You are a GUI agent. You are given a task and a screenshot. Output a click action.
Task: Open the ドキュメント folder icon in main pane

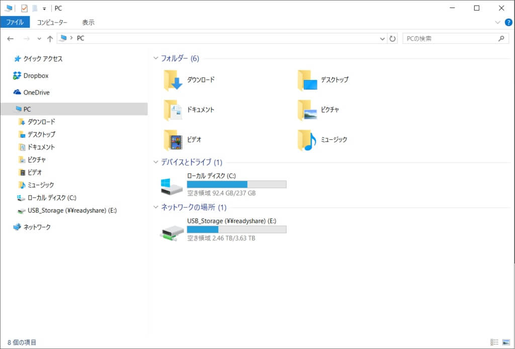coord(173,110)
